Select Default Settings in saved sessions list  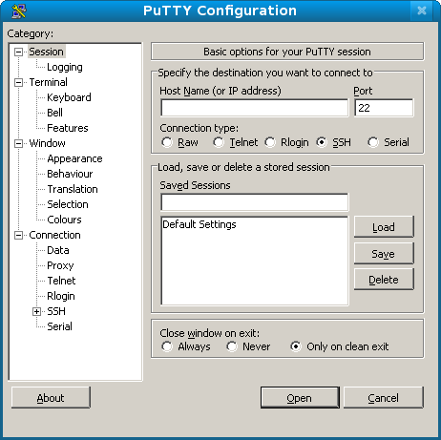coord(199,224)
